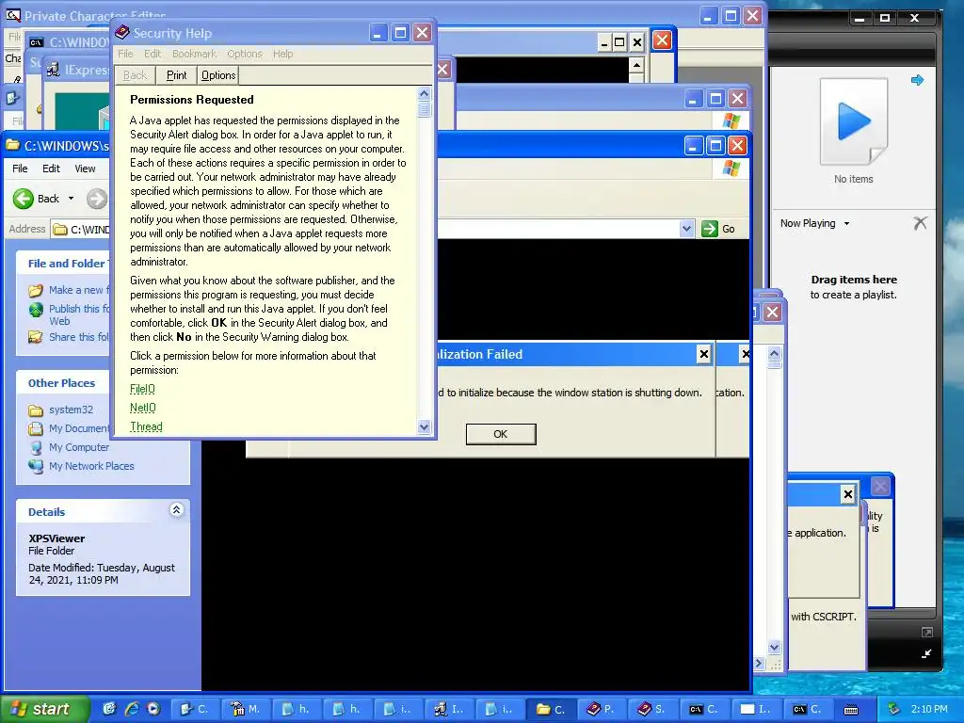Click the green Back arrow in Explorer
Image resolution: width=964 pixels, height=723 pixels.
pos(24,199)
